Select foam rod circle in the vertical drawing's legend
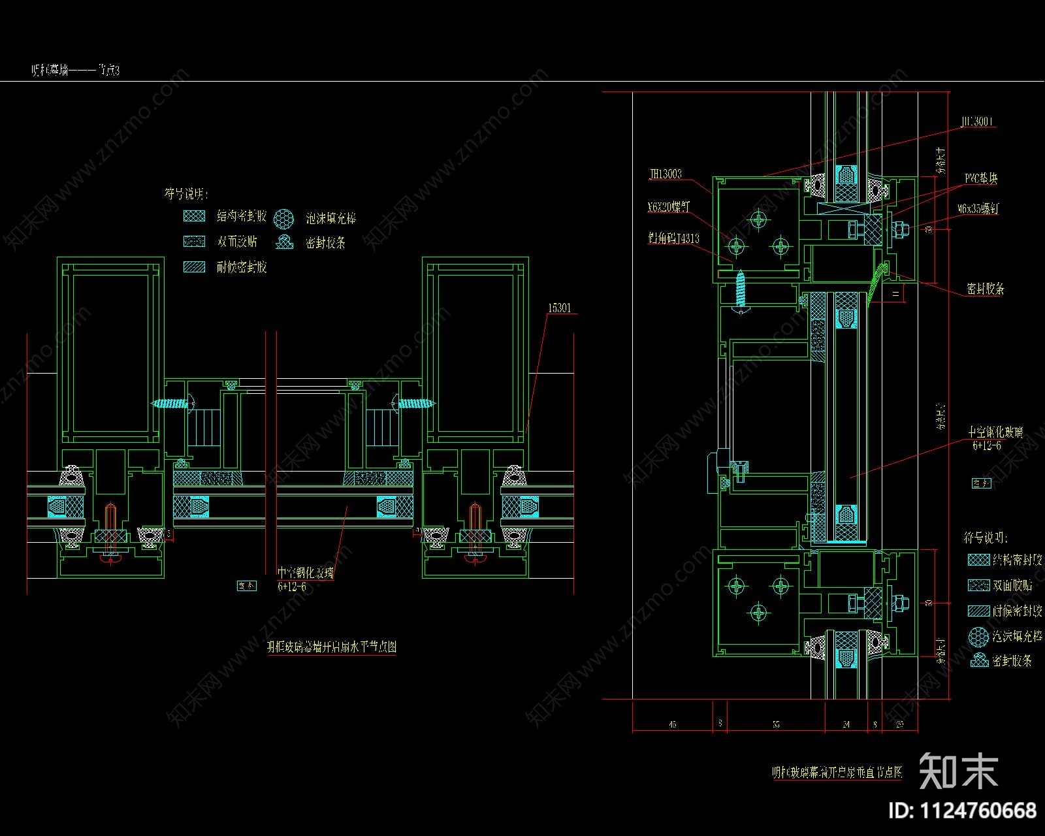The width and height of the screenshot is (1045, 836). [978, 636]
